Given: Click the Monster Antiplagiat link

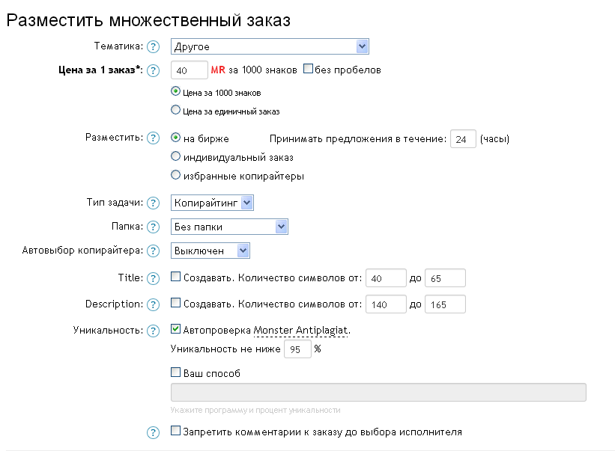Looking at the screenshot, I should pyautogui.click(x=301, y=331).
